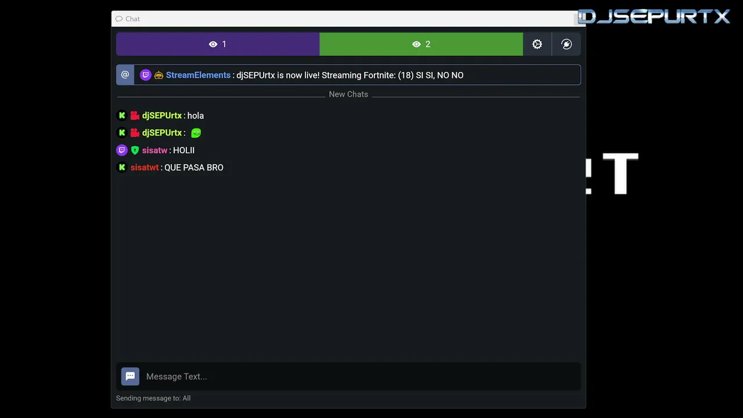Open sisatw username
This screenshot has height=418, width=743.
(154, 150)
